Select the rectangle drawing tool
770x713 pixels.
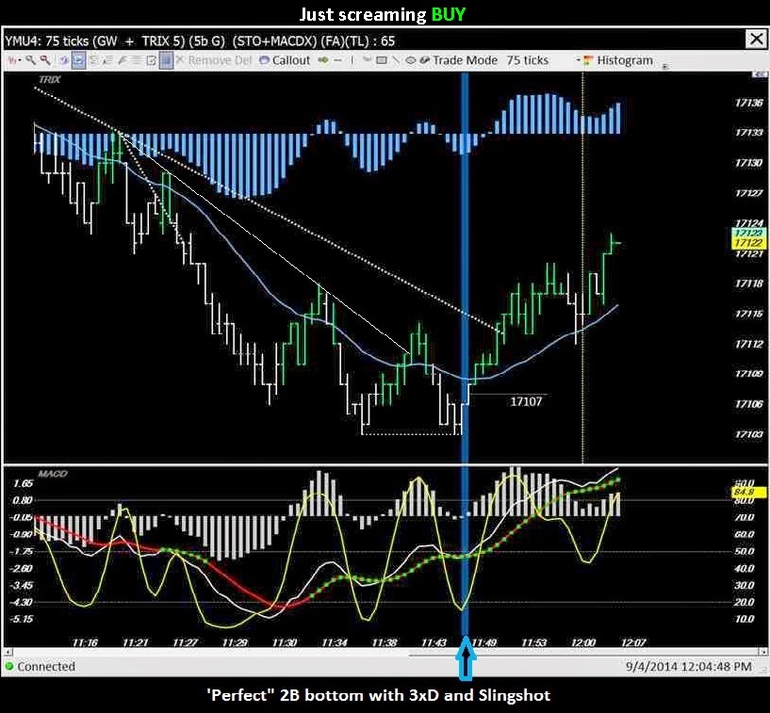click(x=382, y=59)
